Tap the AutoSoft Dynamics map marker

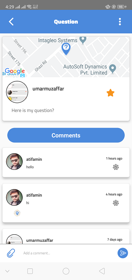tap(112, 69)
